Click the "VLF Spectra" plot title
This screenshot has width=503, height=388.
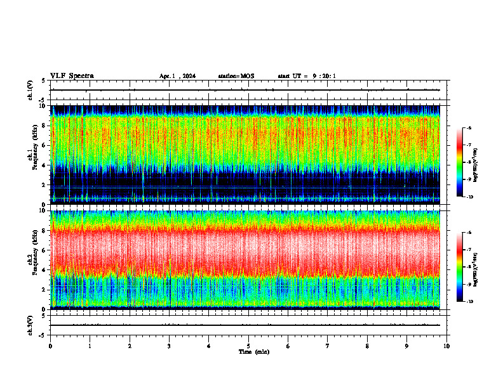[x=72, y=76]
